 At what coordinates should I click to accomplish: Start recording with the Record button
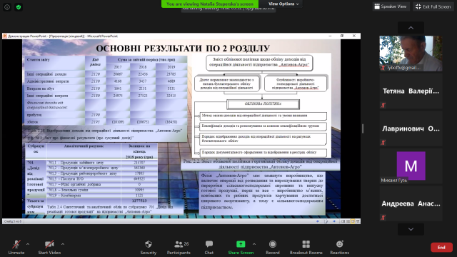tap(273, 247)
